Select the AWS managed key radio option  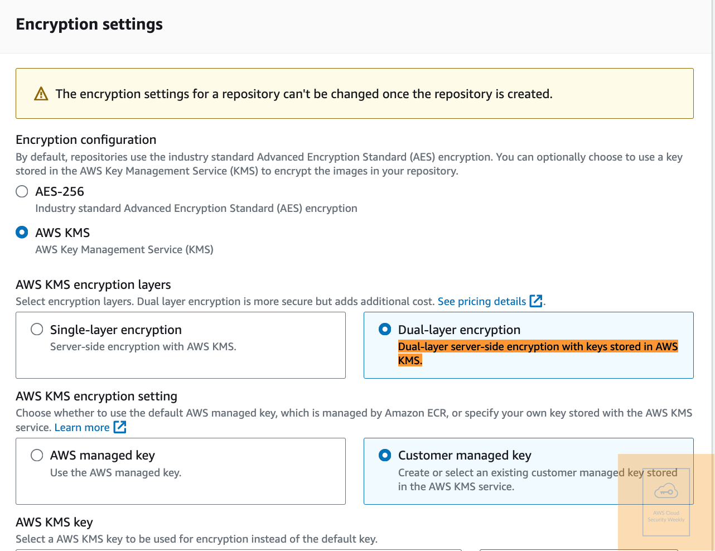[37, 455]
